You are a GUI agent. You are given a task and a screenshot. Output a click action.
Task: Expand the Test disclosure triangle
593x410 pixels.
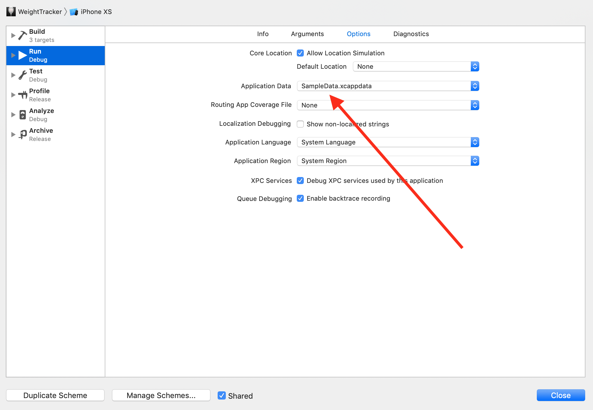tap(13, 75)
